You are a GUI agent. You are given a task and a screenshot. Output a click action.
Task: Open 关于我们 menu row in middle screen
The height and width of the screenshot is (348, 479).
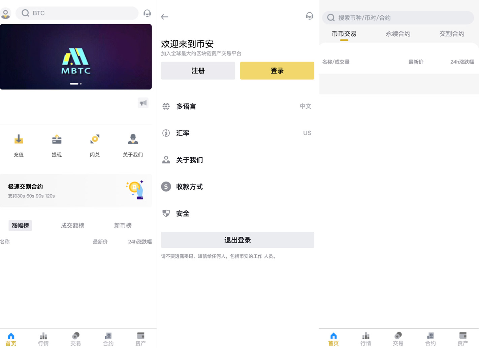pyautogui.click(x=237, y=160)
